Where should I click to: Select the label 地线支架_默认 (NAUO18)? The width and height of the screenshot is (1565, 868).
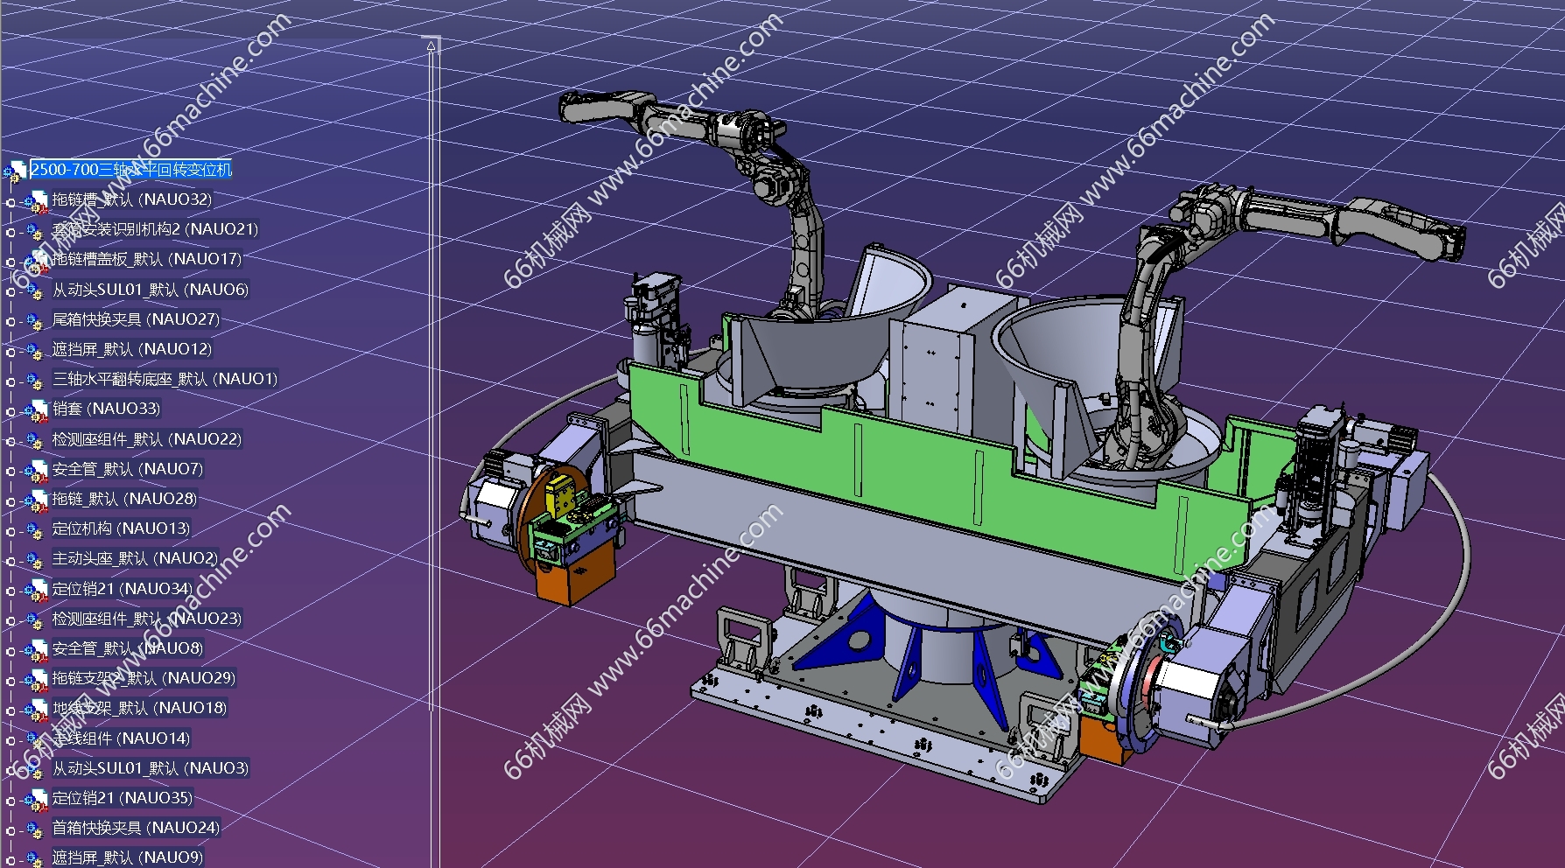140,708
